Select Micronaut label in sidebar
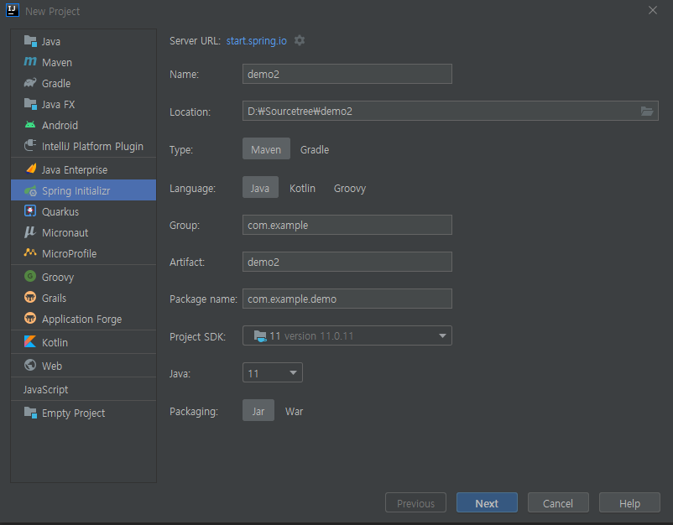 (65, 233)
